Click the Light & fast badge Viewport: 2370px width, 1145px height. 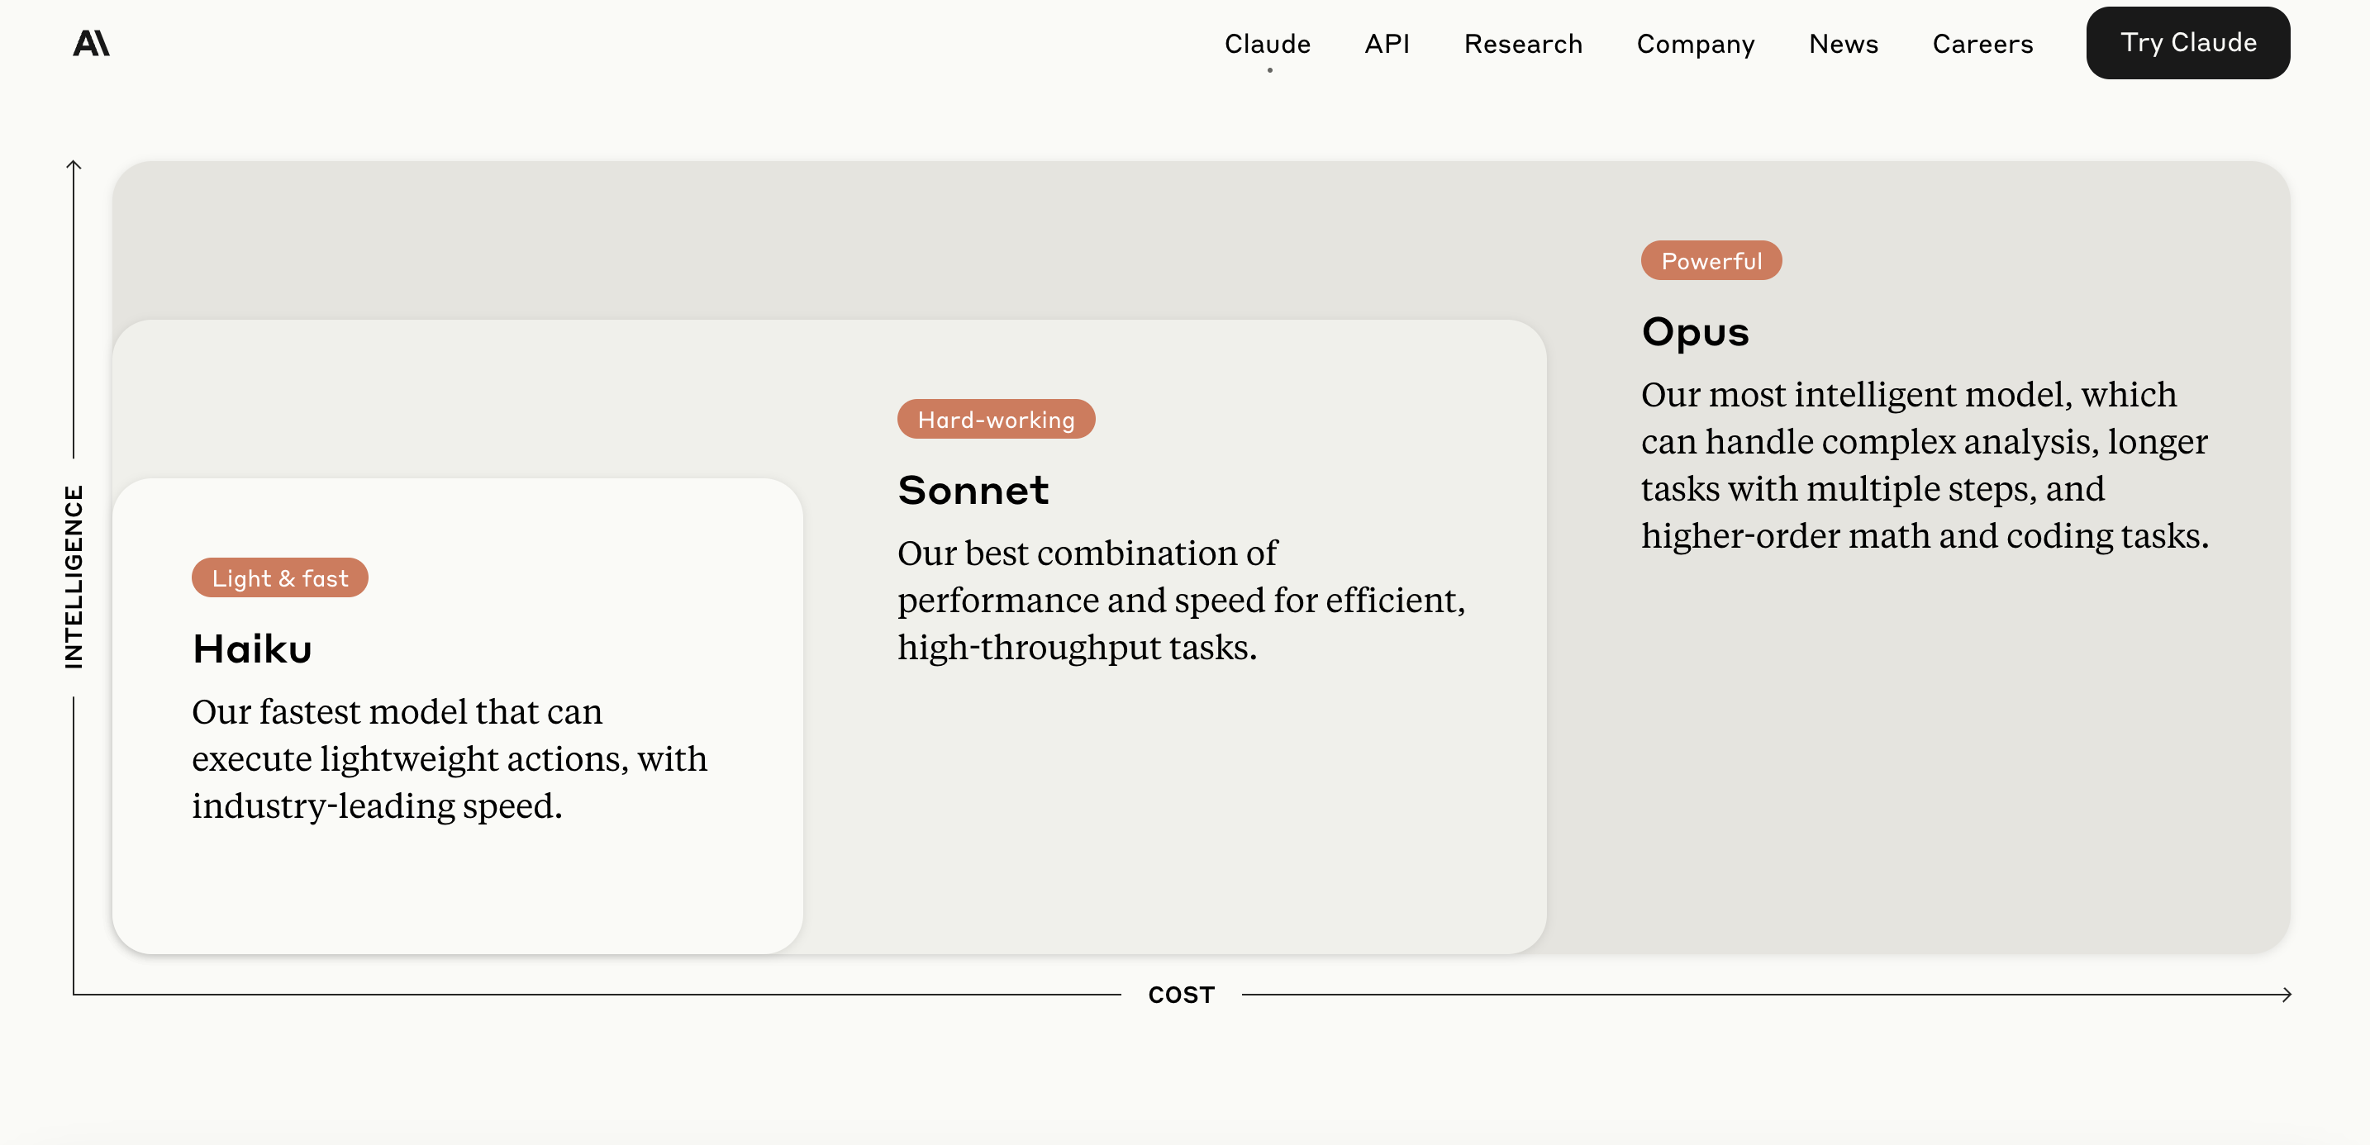click(279, 577)
